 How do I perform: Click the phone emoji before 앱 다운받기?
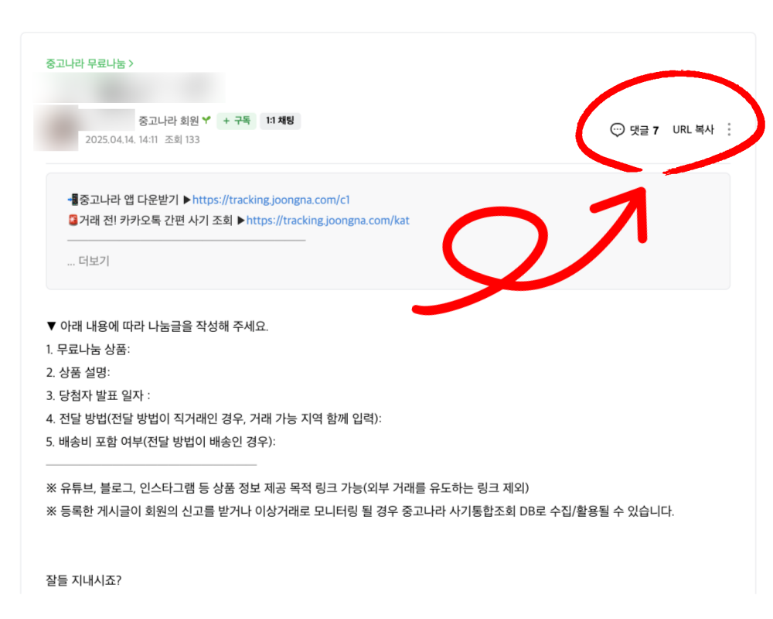73,200
